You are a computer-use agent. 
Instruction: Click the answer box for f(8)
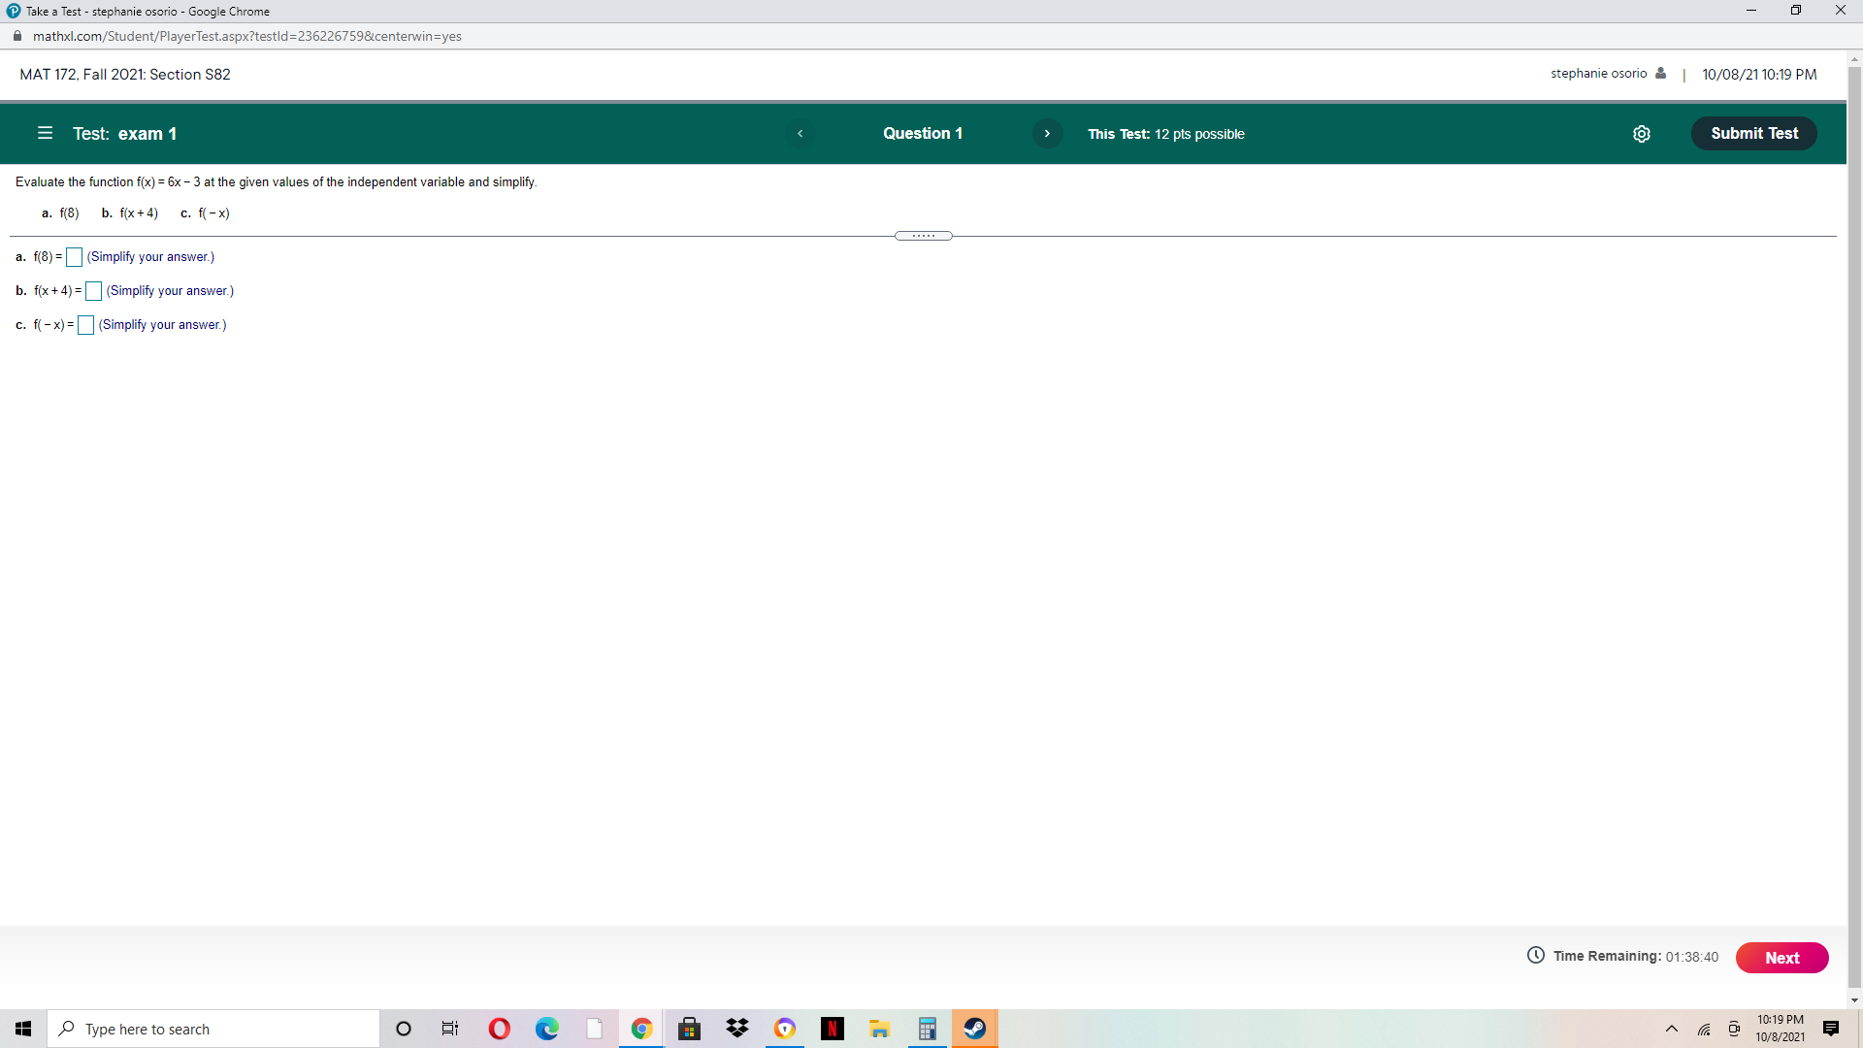[73, 256]
